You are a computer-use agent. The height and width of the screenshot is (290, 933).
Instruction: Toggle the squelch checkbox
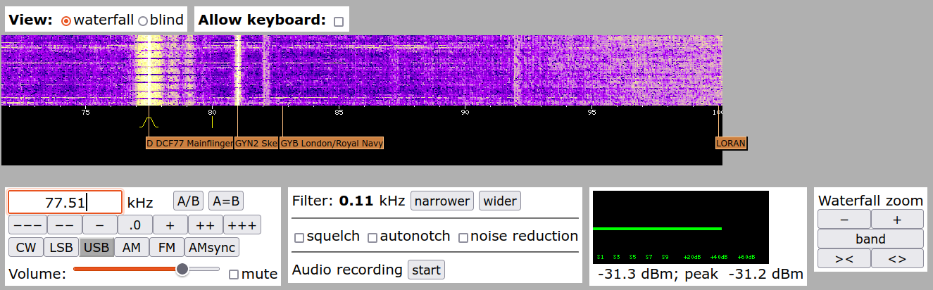299,238
